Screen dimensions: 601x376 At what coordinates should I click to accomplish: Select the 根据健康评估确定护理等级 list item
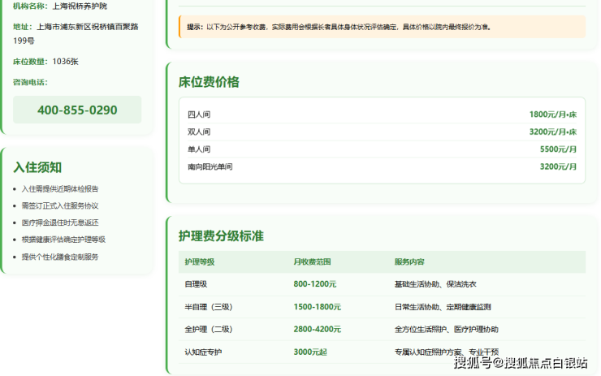[63, 240]
